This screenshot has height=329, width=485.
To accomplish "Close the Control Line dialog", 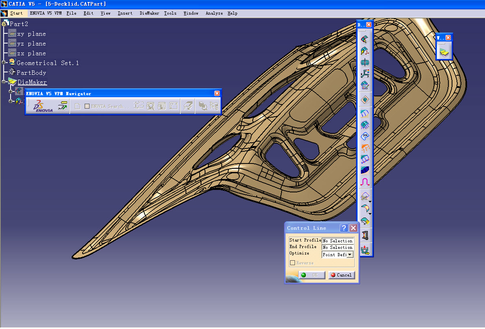I will click(x=353, y=228).
